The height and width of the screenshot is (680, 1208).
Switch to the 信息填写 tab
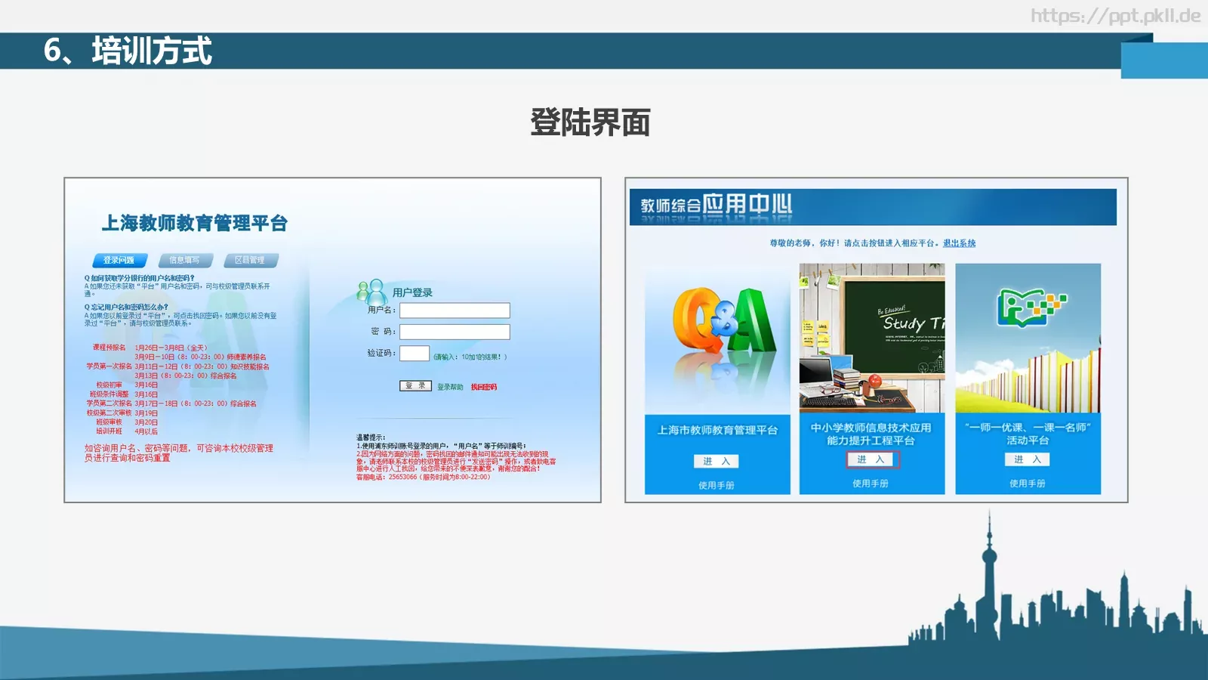(185, 260)
